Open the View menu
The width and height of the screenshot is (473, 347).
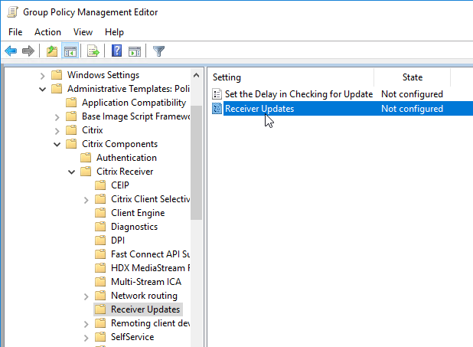(x=83, y=32)
